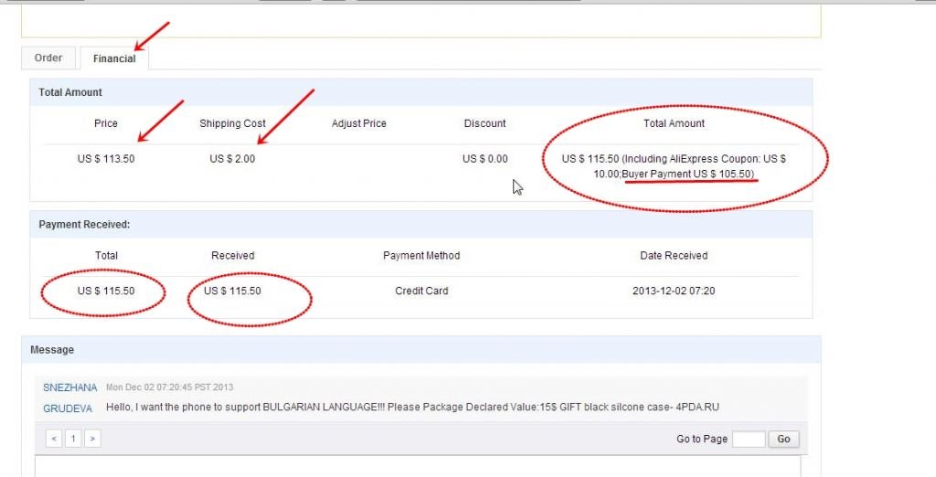The width and height of the screenshot is (936, 477).
Task: Click the message timestamp Mon Dec 02
Action: 169,387
